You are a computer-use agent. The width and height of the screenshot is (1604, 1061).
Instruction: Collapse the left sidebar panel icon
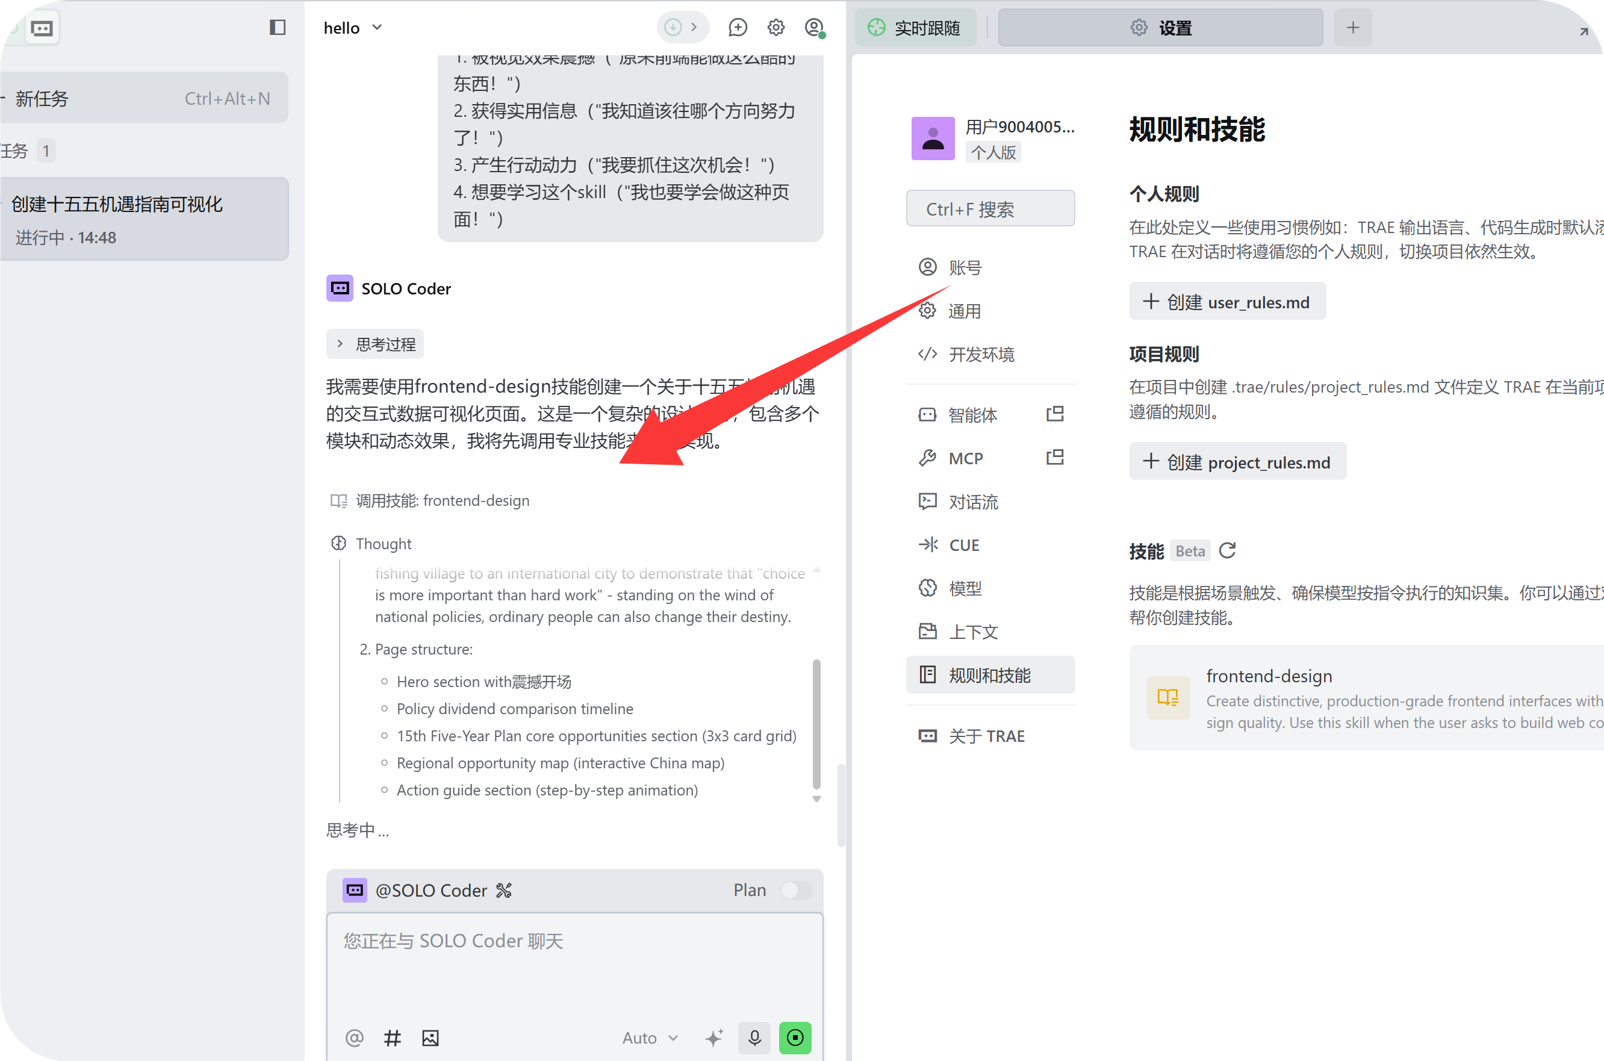click(278, 27)
